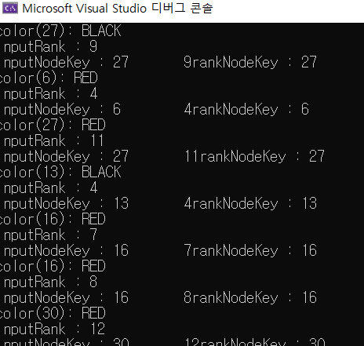Click the '8rankNodeKey : 16' output text

(x=250, y=297)
